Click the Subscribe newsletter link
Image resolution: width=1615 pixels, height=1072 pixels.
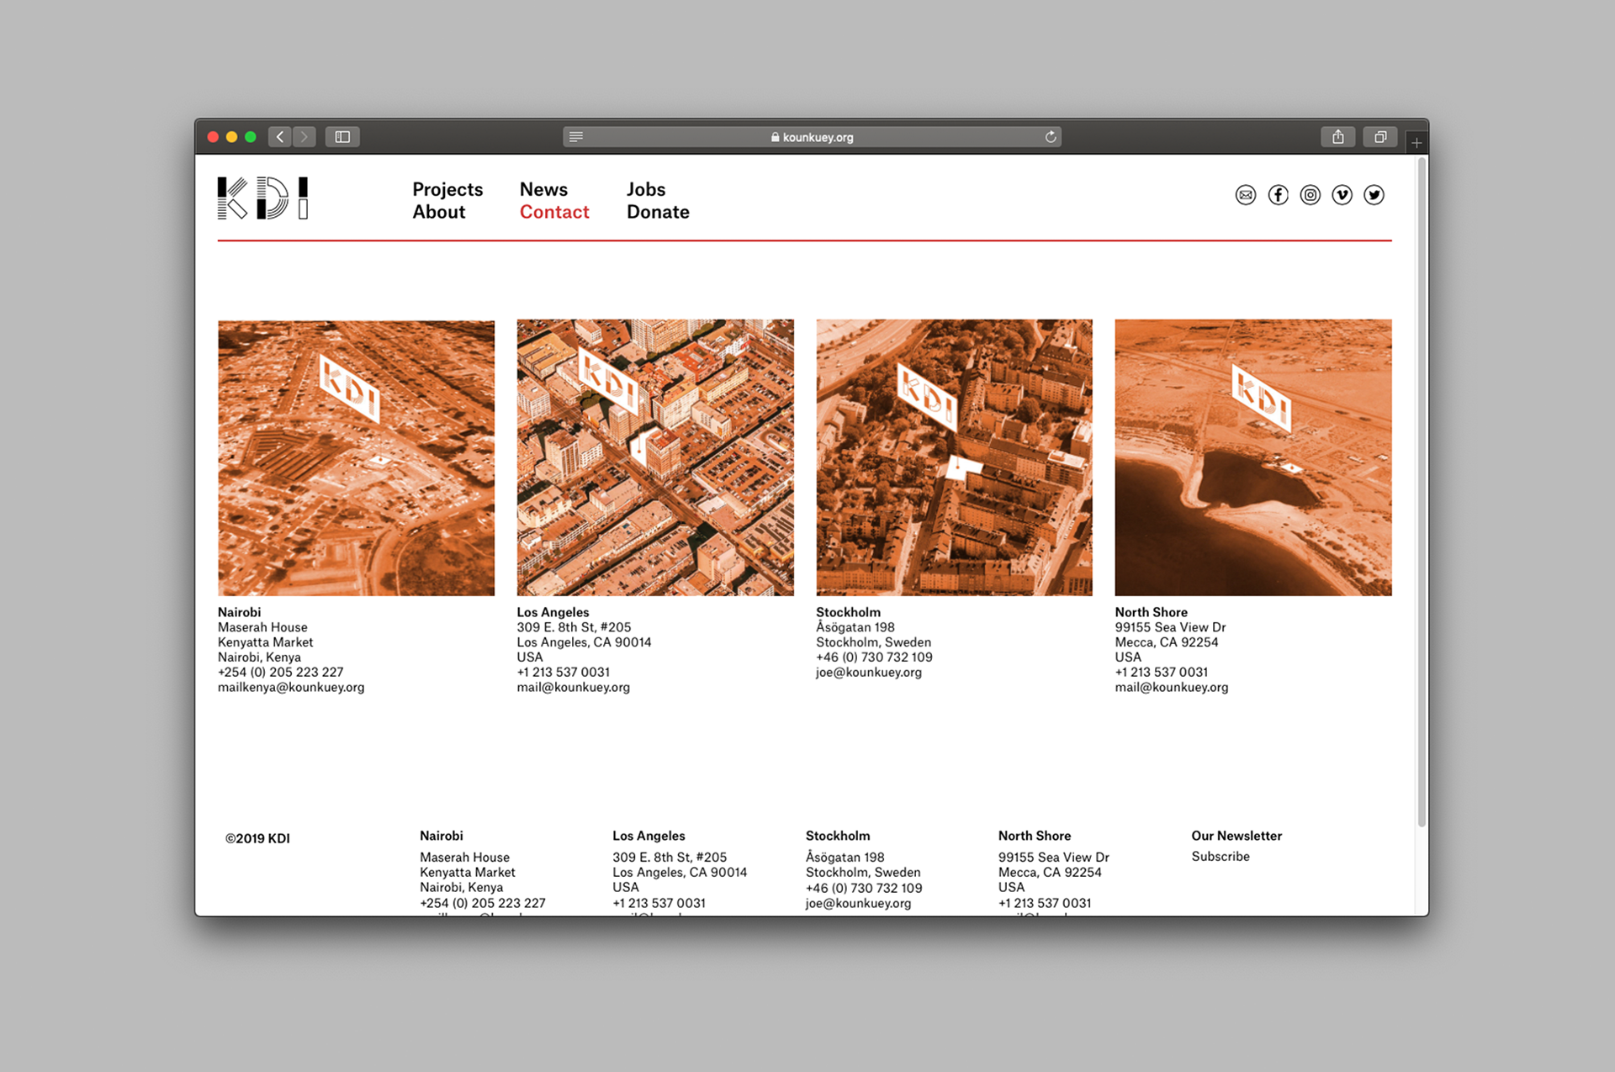(1220, 856)
